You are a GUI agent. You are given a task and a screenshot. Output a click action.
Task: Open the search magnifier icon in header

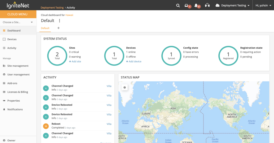pyautogui.click(x=178, y=6)
